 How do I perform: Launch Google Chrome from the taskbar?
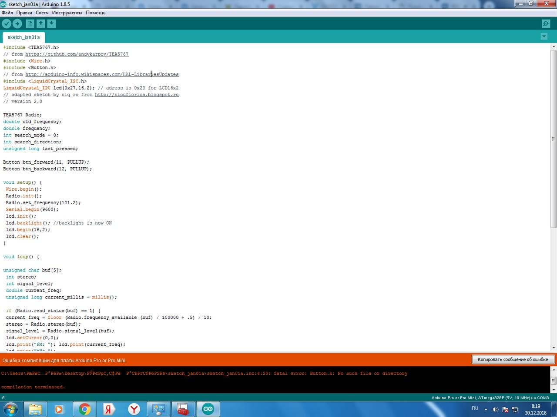[x=84, y=409]
